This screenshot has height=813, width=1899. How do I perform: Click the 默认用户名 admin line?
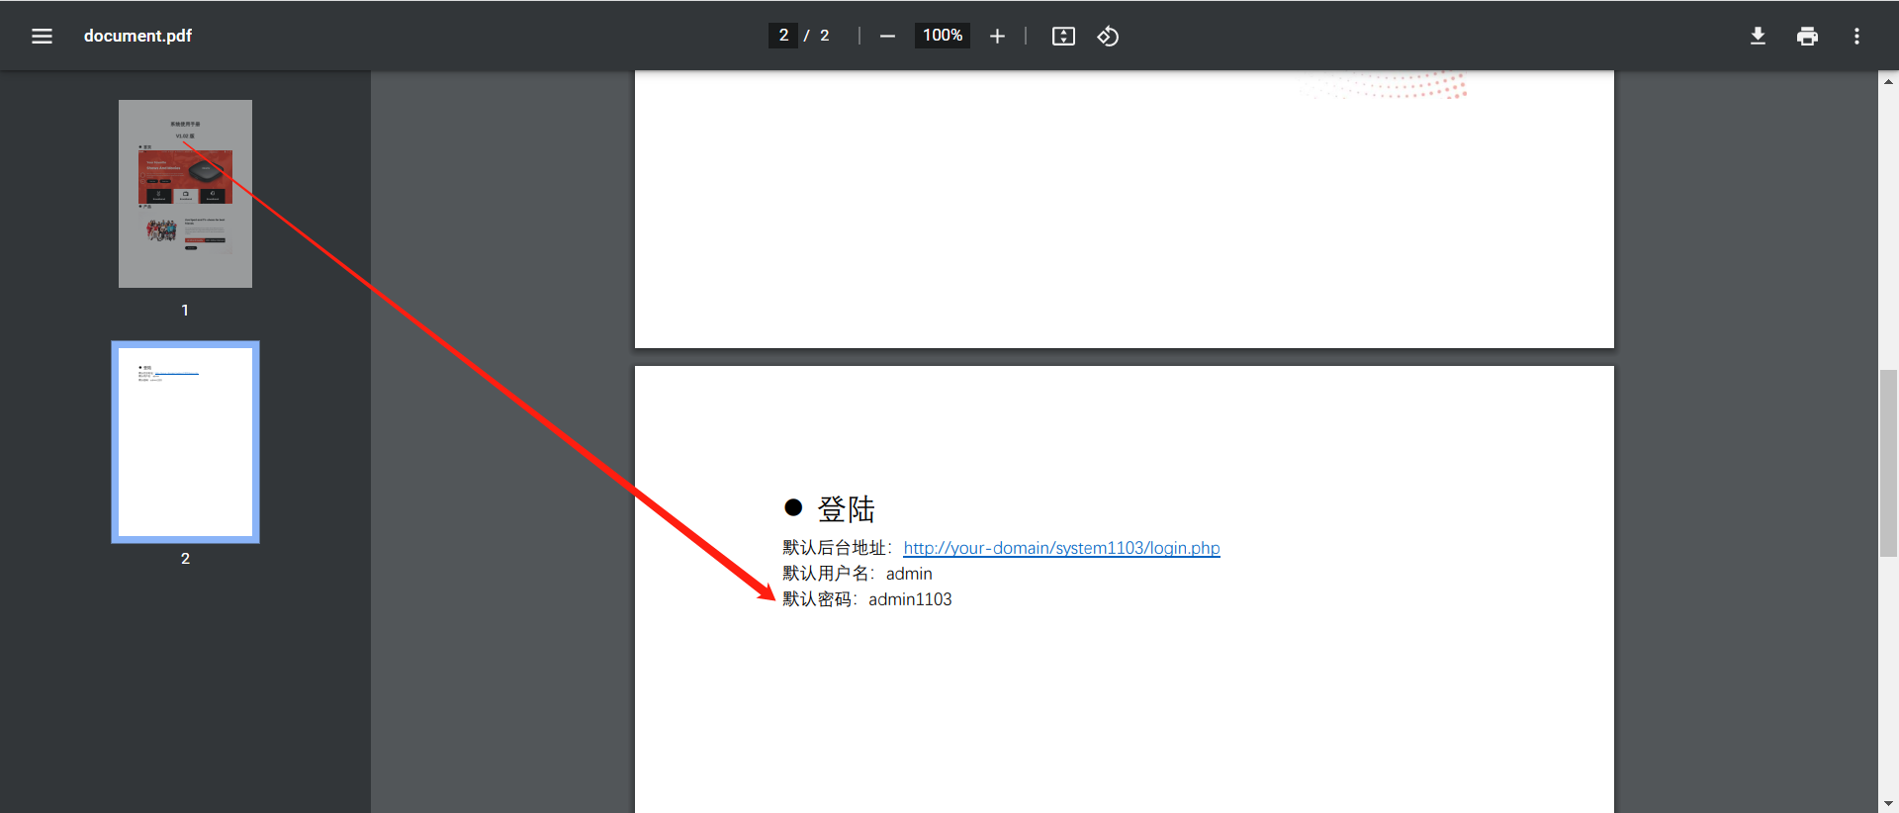[858, 574]
